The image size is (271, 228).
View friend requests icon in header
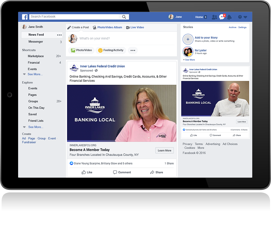click(x=214, y=17)
